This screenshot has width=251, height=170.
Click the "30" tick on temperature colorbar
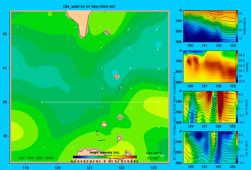pos(240,13)
